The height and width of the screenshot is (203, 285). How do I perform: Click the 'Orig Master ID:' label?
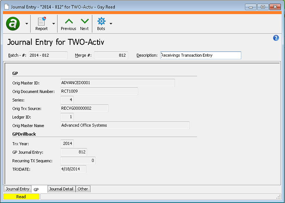(x=26, y=83)
